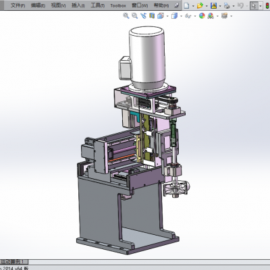This screenshot has height=270, width=270.
Task: Click the Open file folder icon
Action: click(x=200, y=5)
